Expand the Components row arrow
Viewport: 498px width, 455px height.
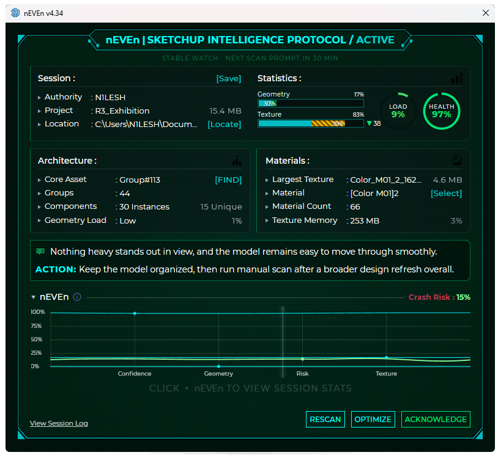tap(39, 207)
